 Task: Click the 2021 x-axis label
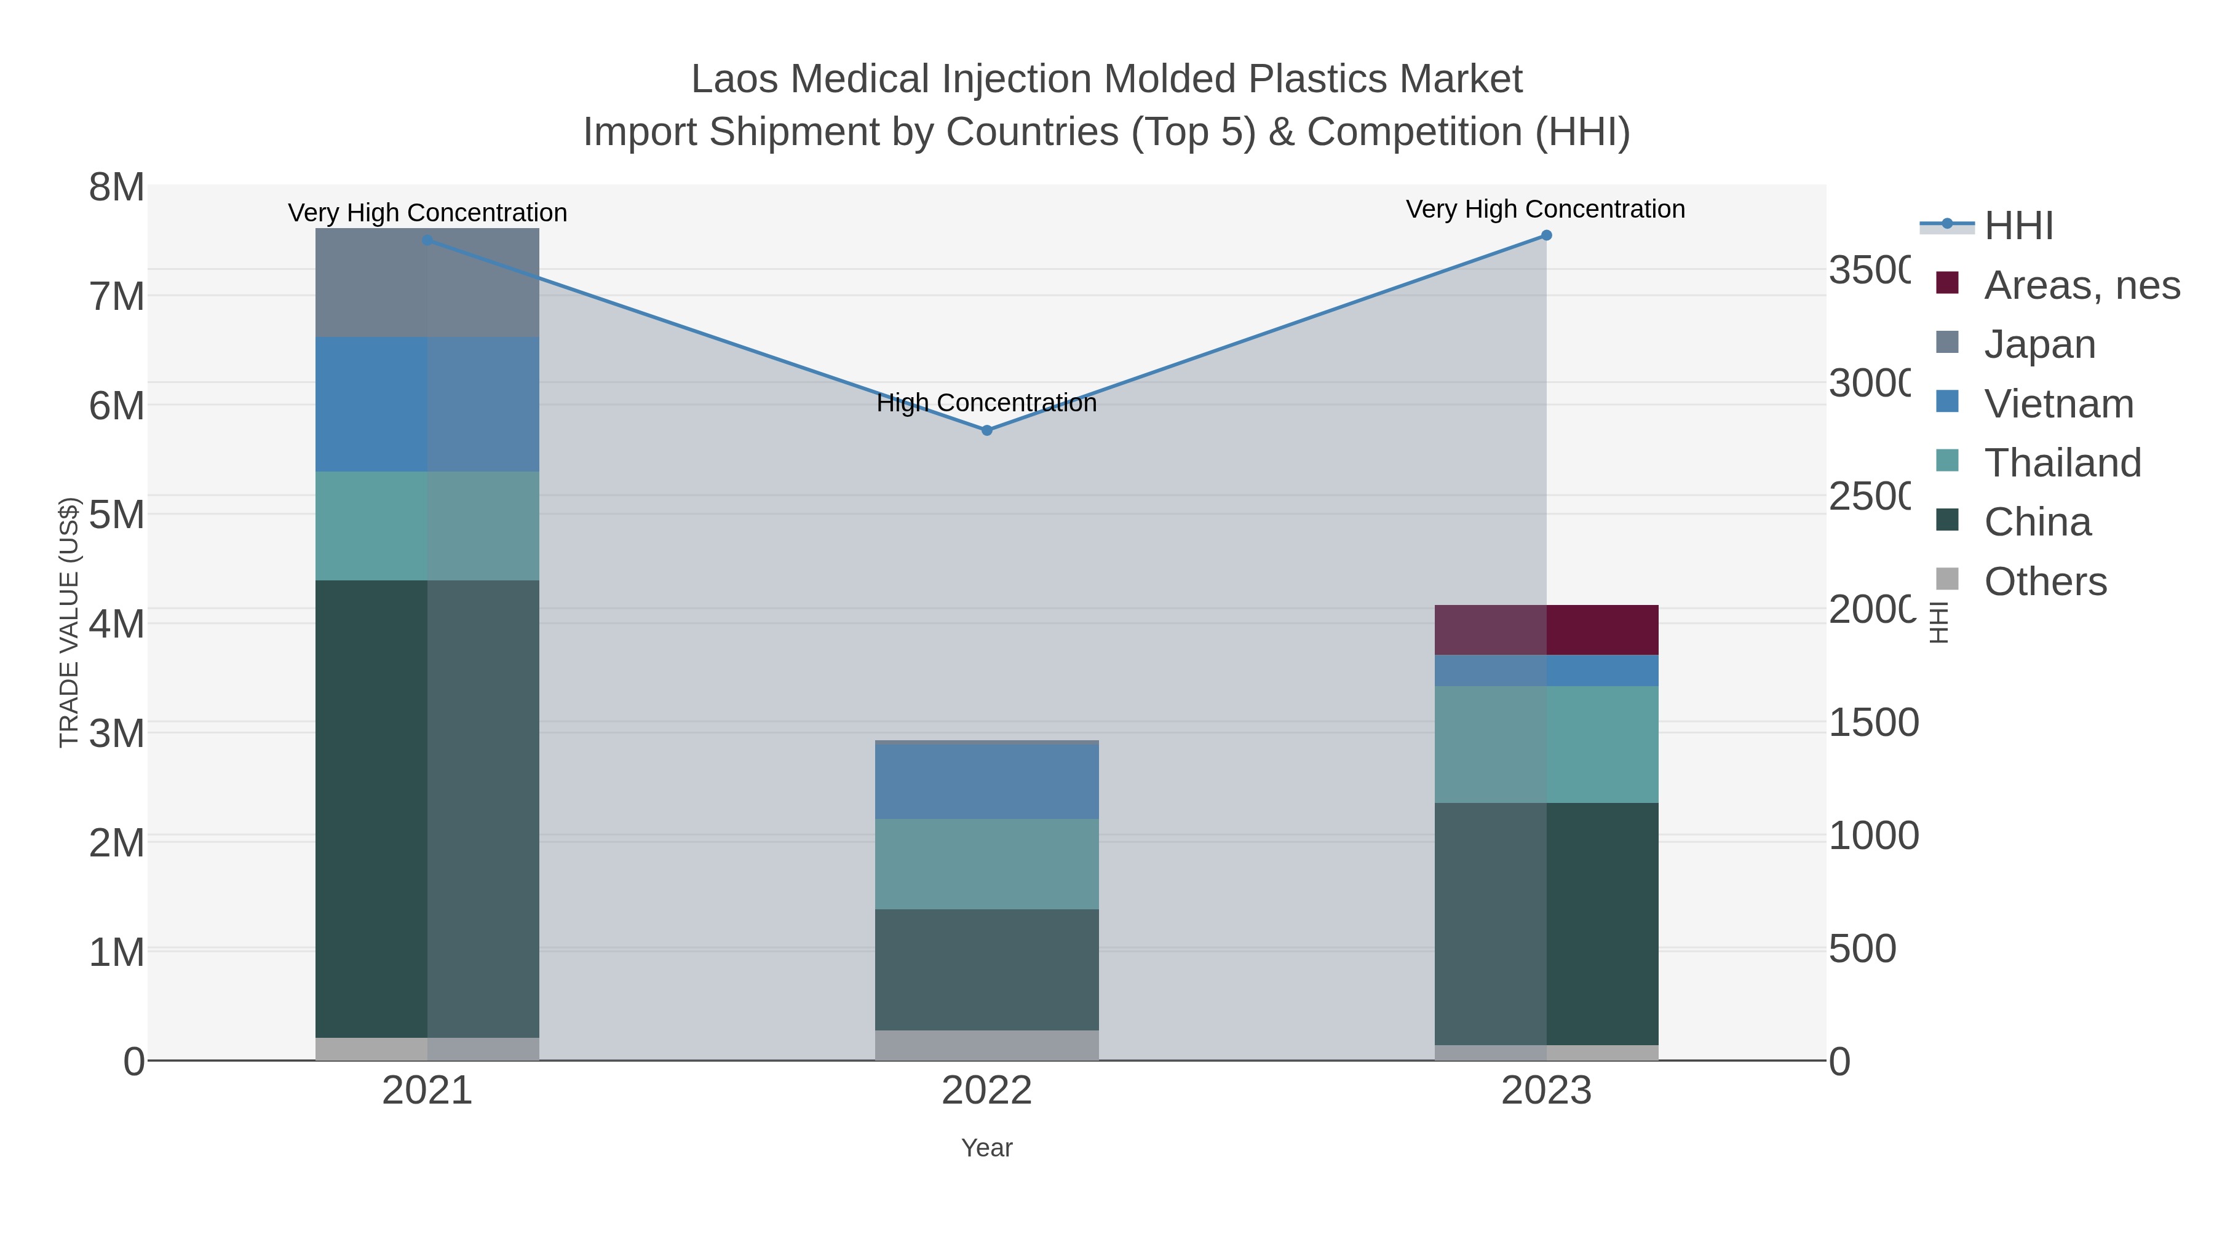pos(427,1091)
